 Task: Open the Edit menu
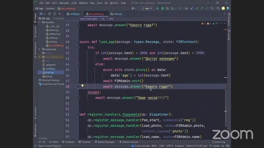pyautogui.click(x=48, y=3)
